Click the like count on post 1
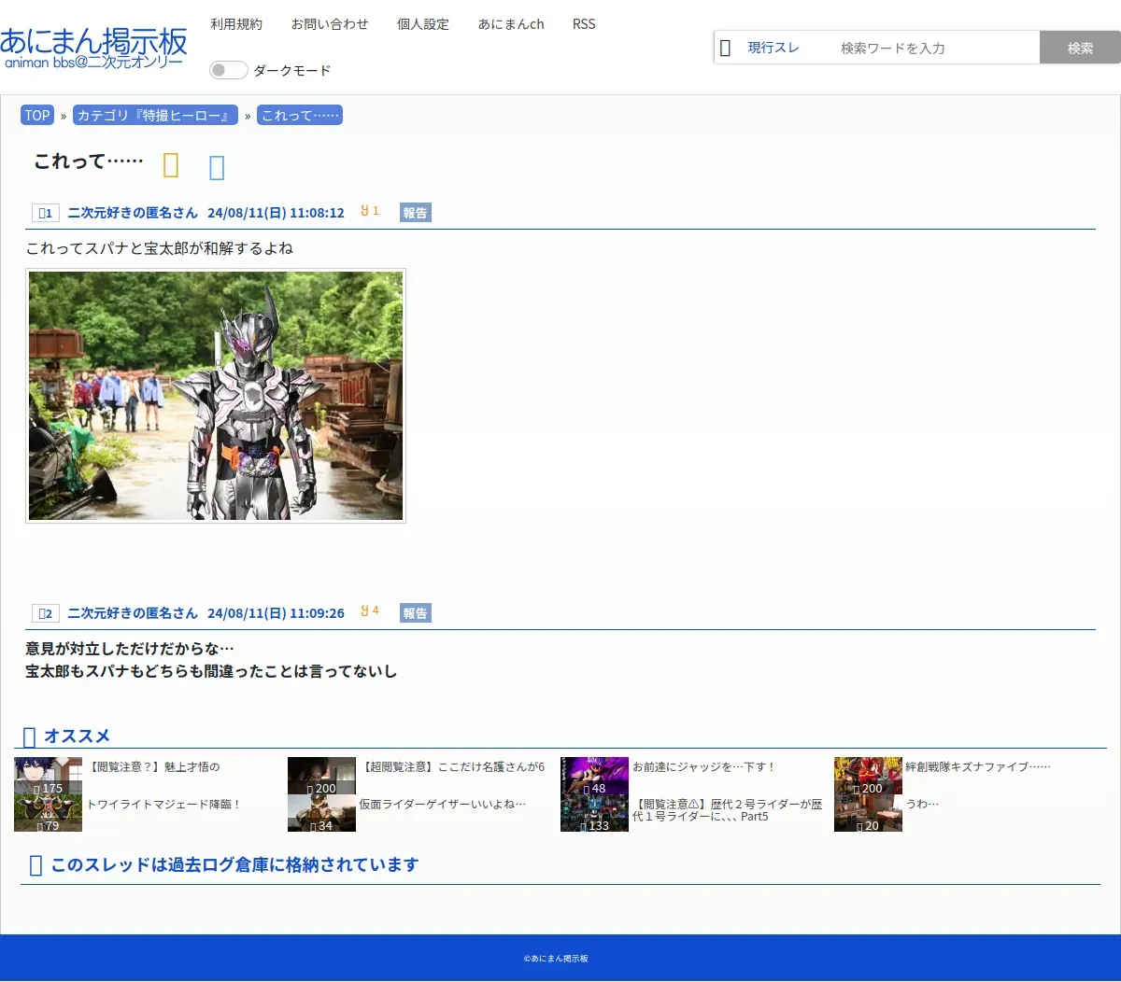The image size is (1121, 982). point(370,211)
